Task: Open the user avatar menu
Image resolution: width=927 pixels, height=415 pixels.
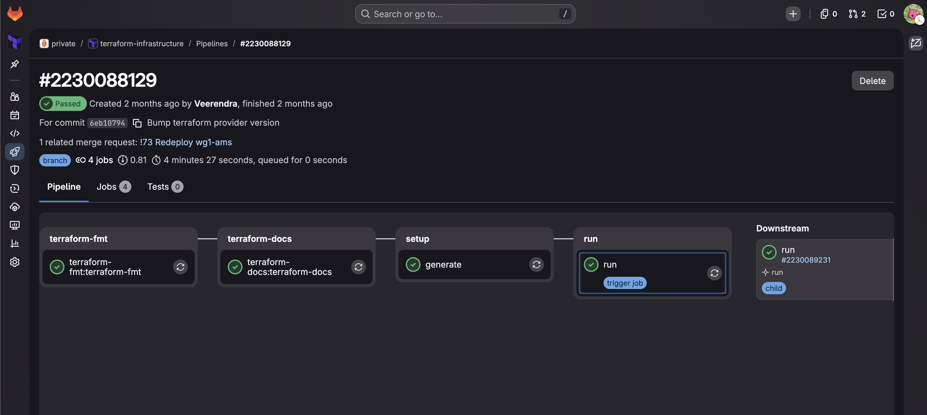Action: click(x=913, y=14)
